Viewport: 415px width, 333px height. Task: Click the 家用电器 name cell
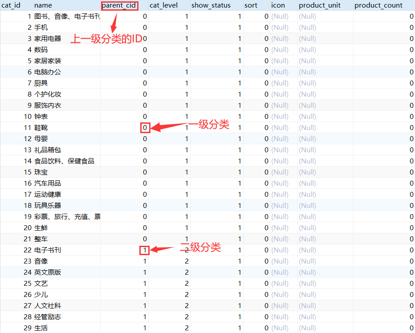tap(48, 39)
